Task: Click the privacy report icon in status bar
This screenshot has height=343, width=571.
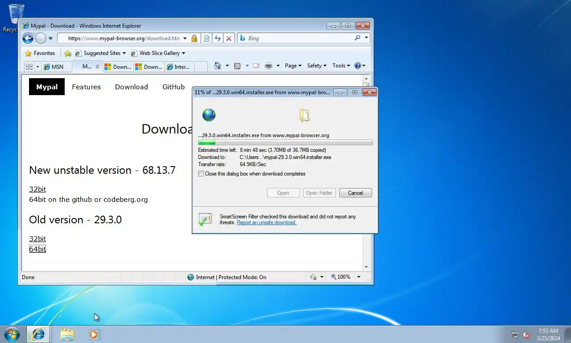Action: [313, 277]
